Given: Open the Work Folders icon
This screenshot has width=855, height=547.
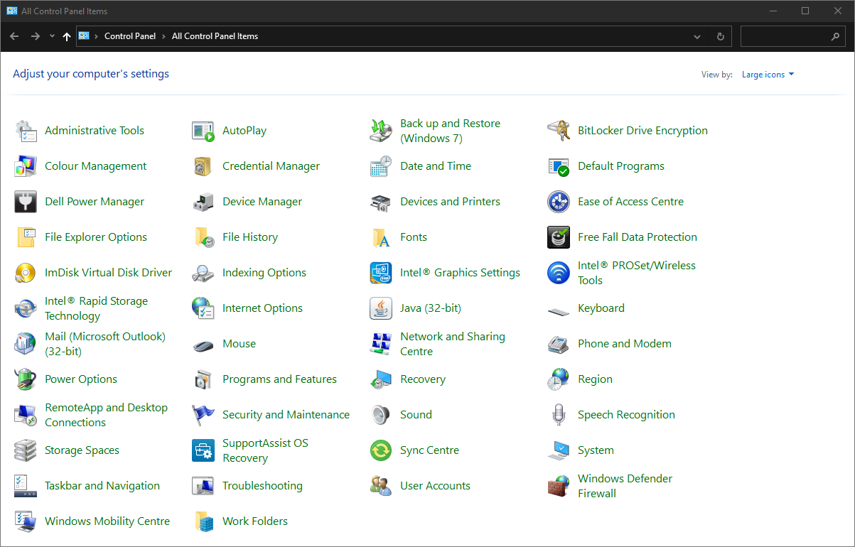Looking at the screenshot, I should 203,521.
